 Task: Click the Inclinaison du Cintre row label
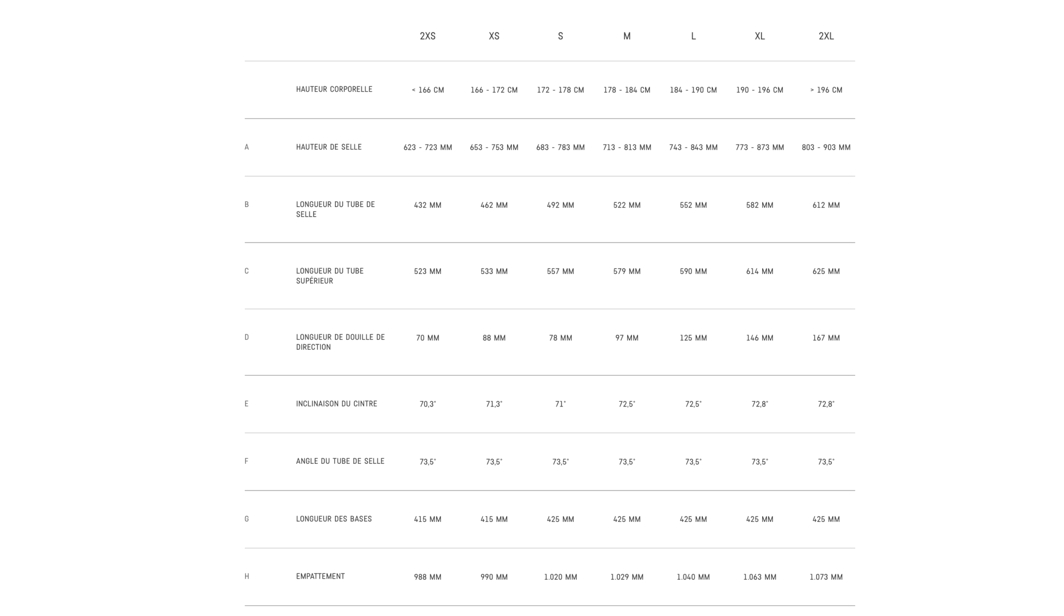tap(337, 404)
